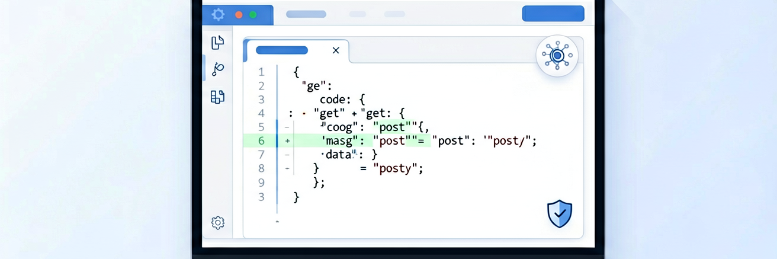Click the green window control dot
This screenshot has width=777, height=259.
(253, 14)
